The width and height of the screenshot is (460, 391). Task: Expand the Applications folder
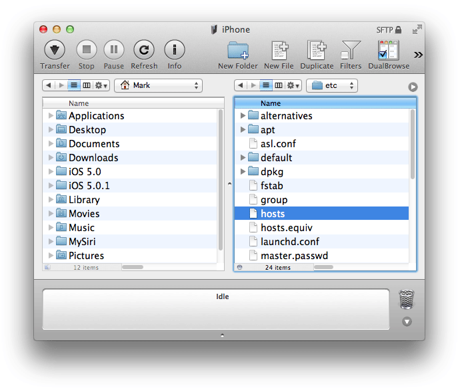(51, 116)
